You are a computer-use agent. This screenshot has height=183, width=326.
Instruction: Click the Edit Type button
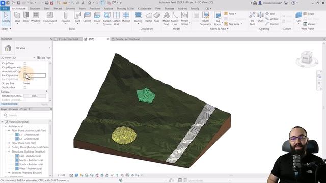pyautogui.click(x=44, y=58)
